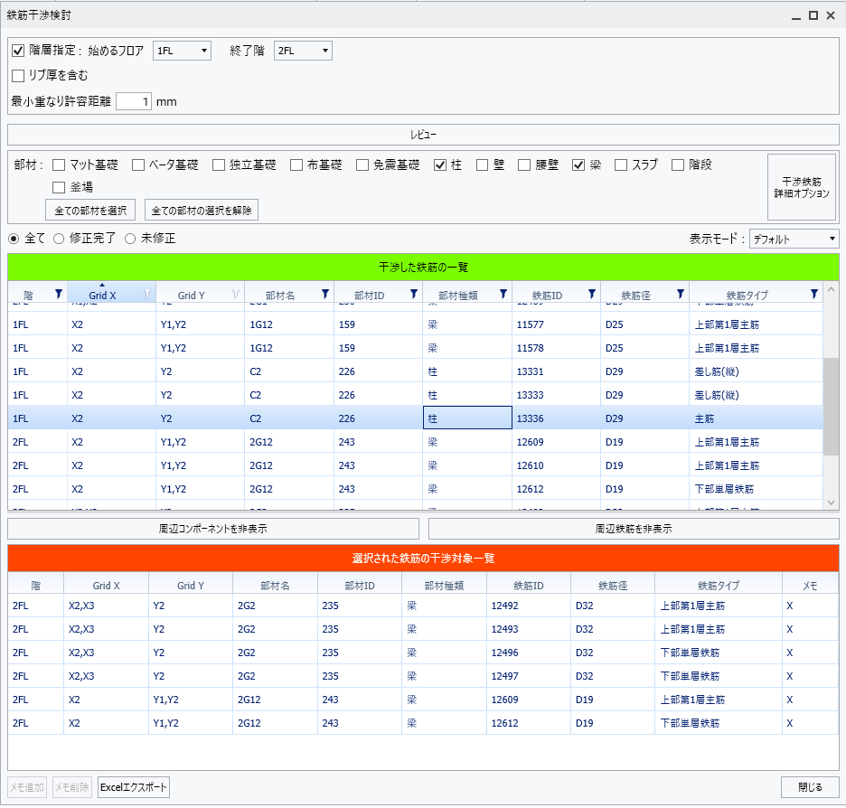The image size is (846, 808).
Task: Select row with 鉄筋ID 13331
Action: 416,371
